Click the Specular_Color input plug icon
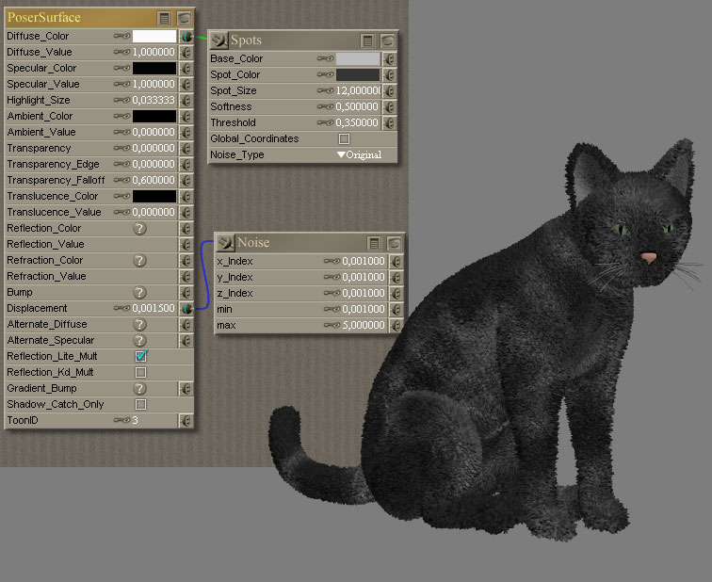The height and width of the screenshot is (582, 712). (x=186, y=68)
